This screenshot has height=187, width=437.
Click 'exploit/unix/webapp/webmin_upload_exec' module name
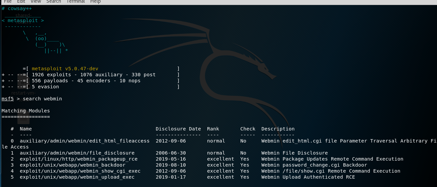point(77,177)
